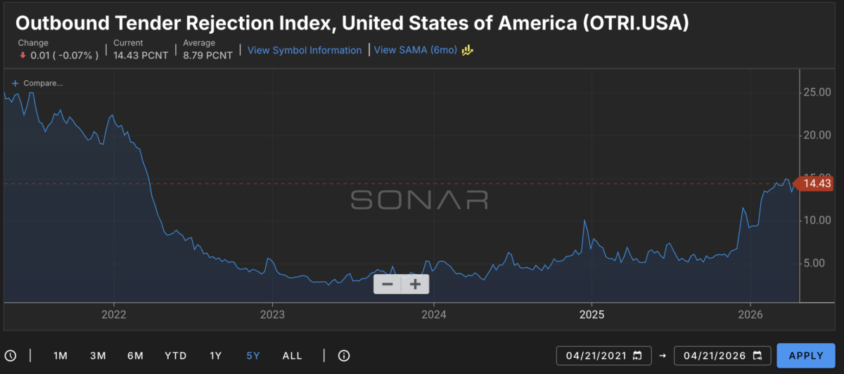Zoom in with the plus button

click(415, 284)
